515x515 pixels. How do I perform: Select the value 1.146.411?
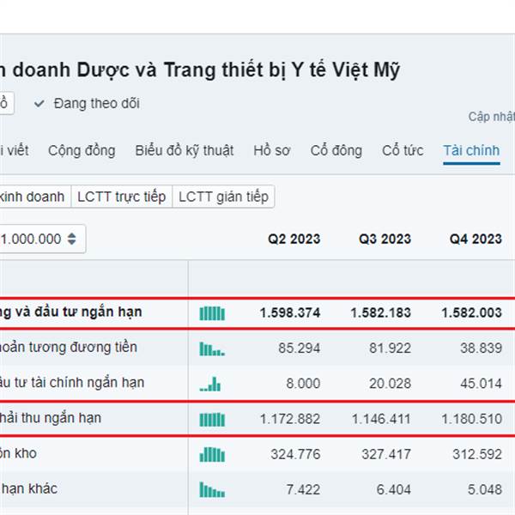[x=381, y=419]
